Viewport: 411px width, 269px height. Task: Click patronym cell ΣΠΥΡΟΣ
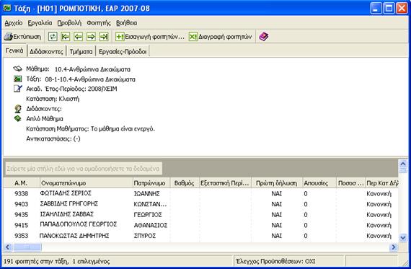145,235
